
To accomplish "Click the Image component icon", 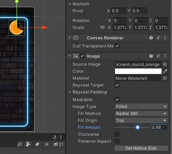I will click(76, 56).
